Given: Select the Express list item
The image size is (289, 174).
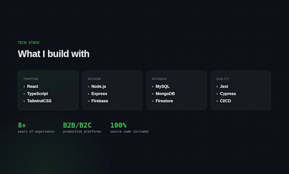Looking at the screenshot, I should tap(97, 94).
